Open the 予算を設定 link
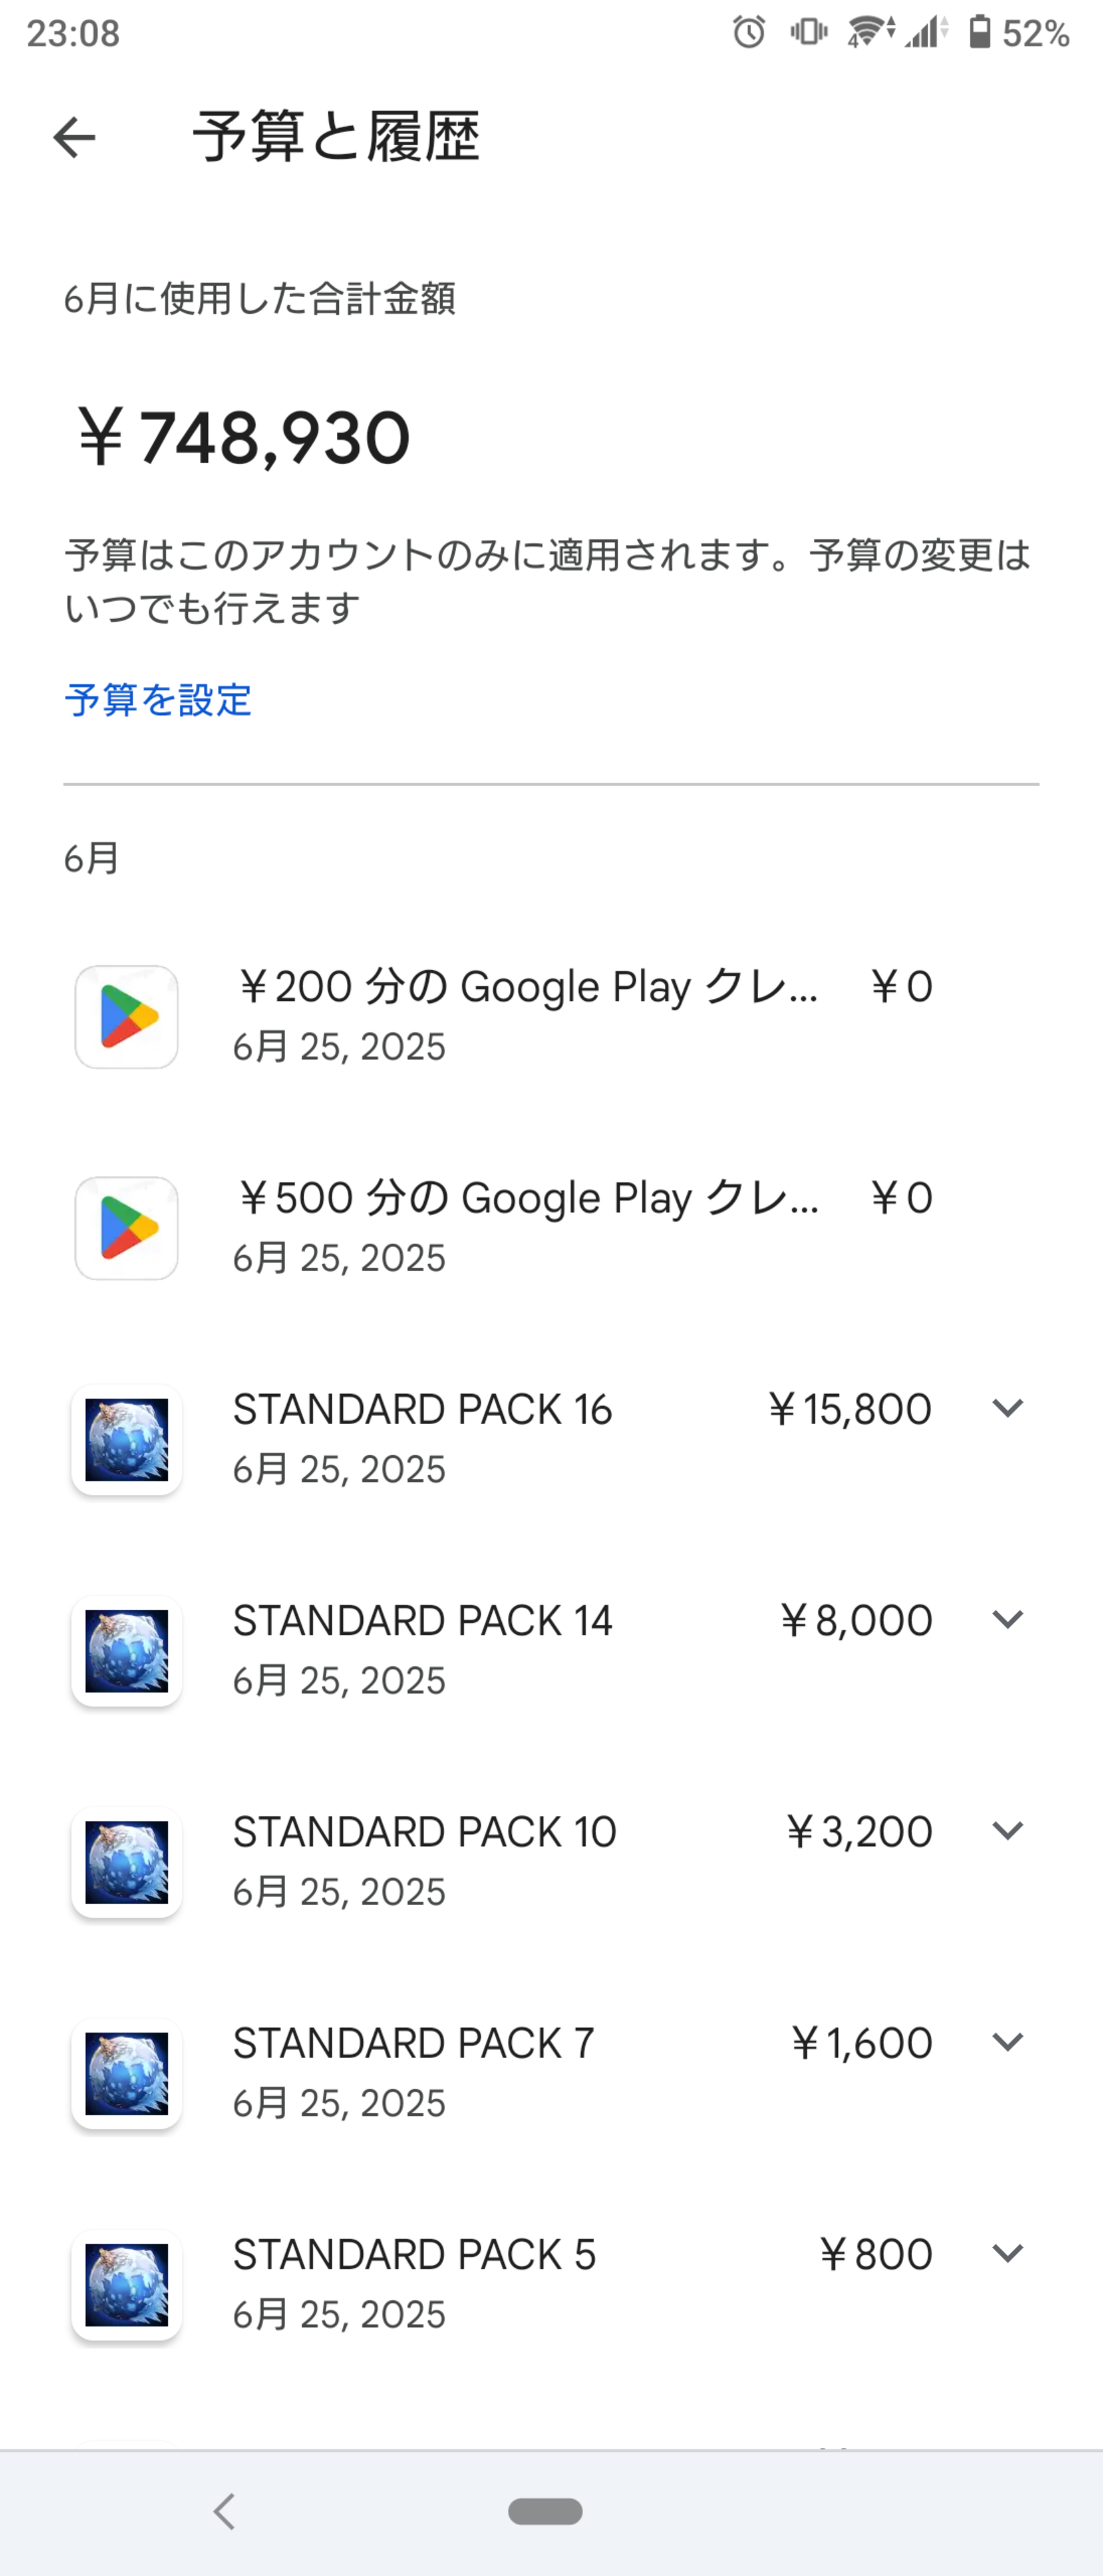This screenshot has height=2576, width=1103. click(158, 700)
